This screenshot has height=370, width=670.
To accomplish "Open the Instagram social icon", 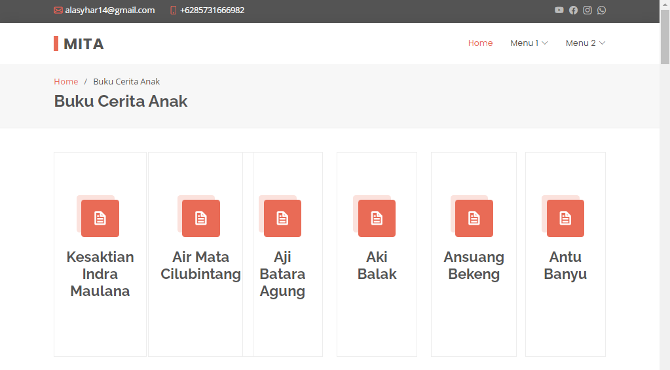I will tap(587, 10).
